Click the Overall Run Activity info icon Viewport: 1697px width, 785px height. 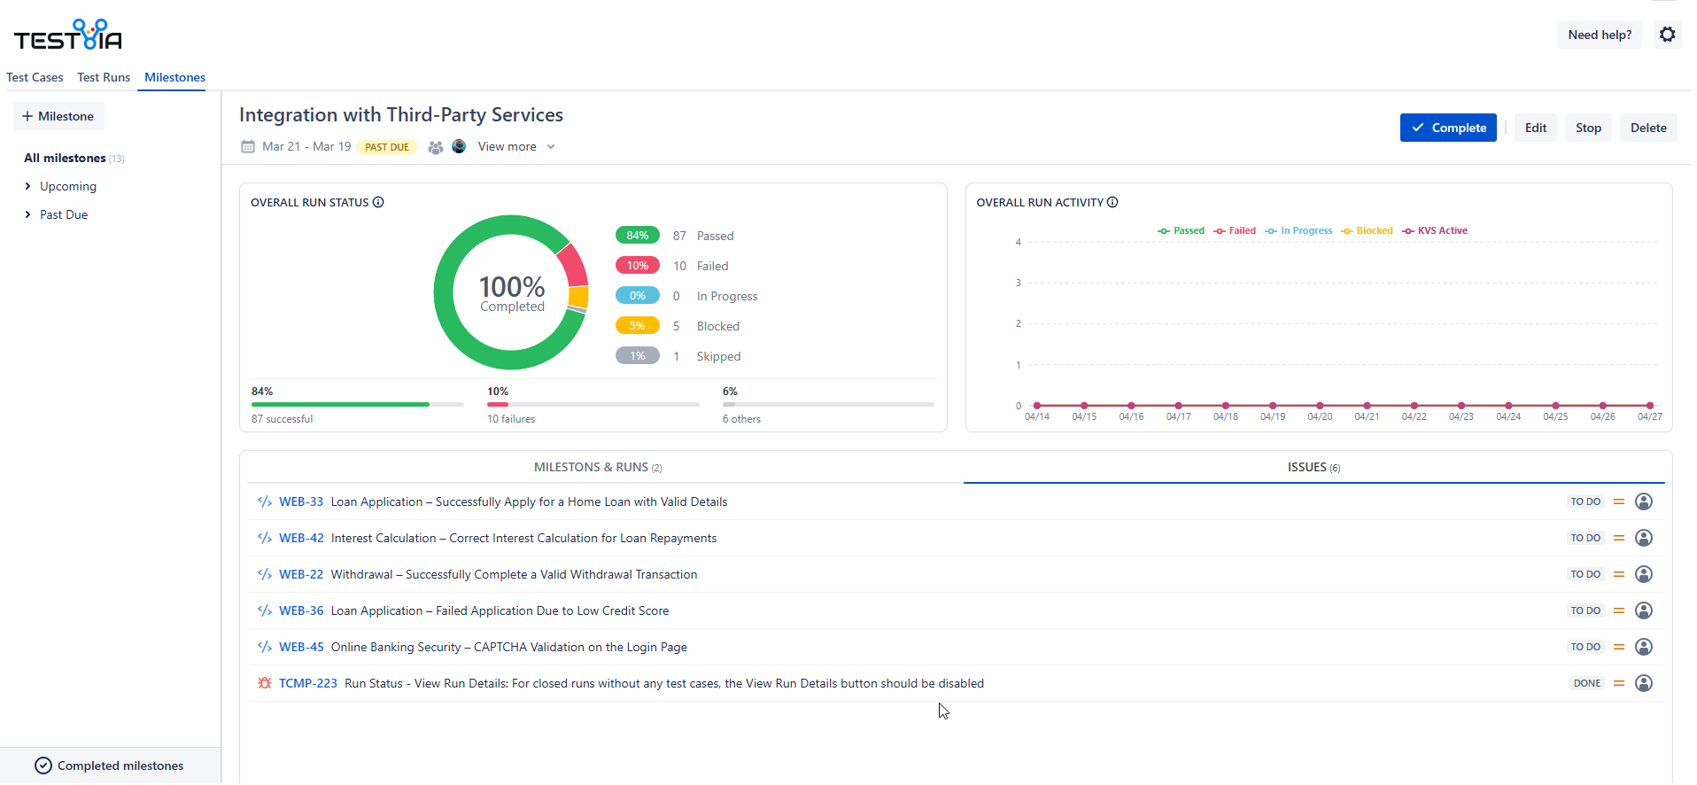[x=1112, y=202]
